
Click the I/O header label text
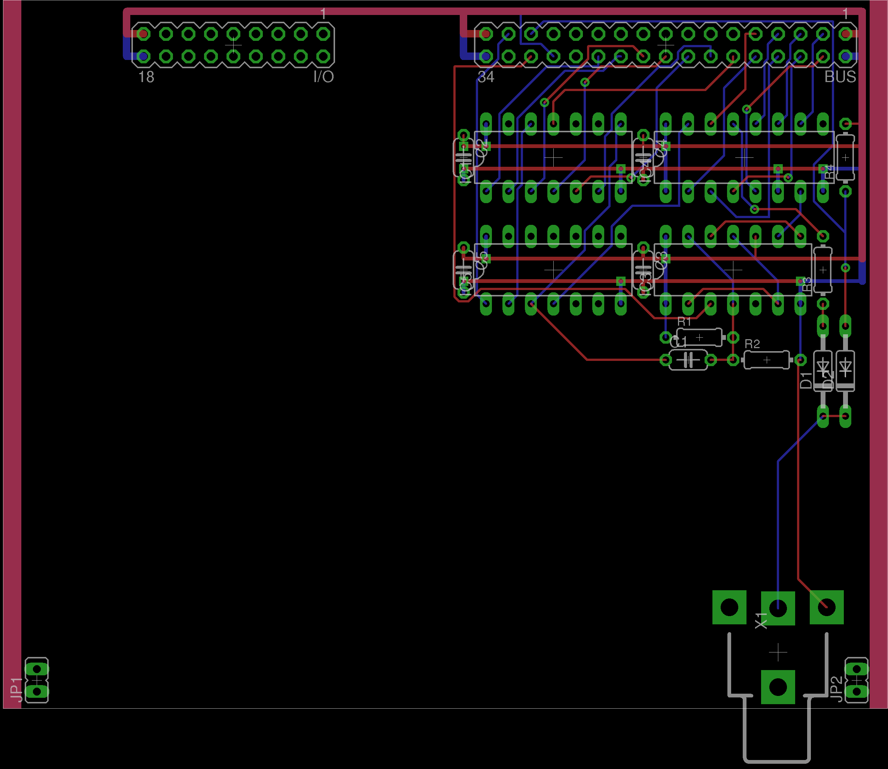tap(323, 77)
